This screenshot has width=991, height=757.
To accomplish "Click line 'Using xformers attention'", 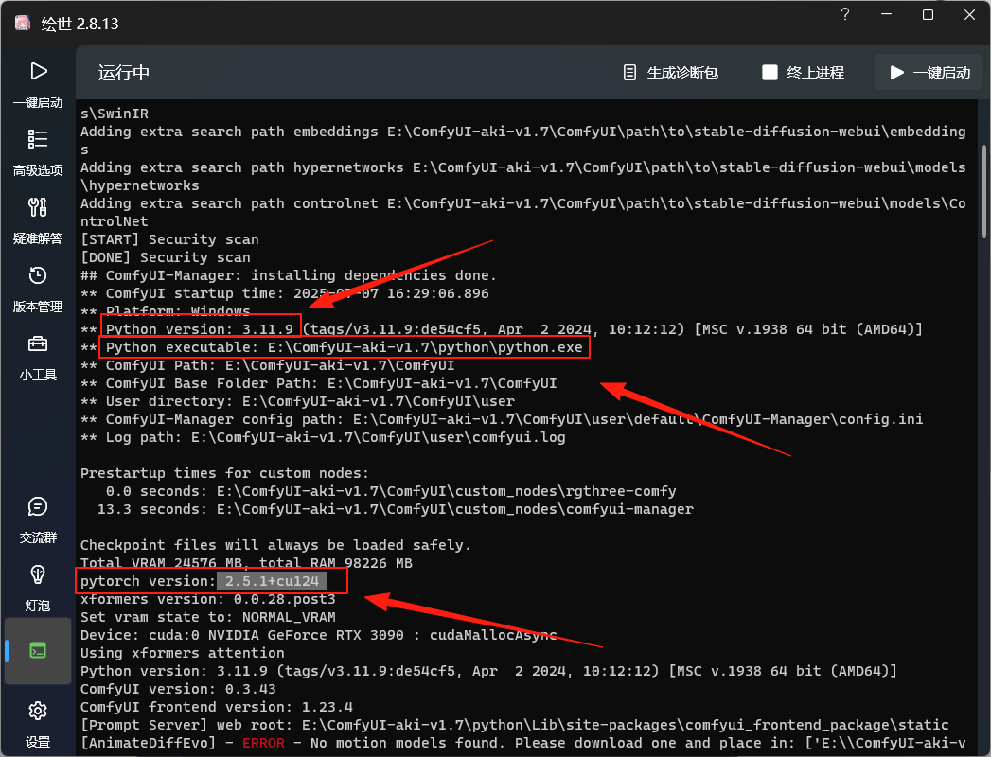I will 182,653.
